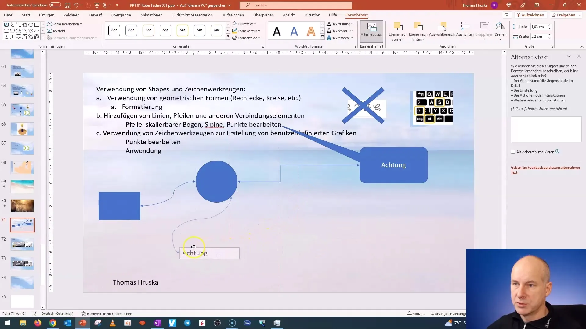This screenshot has height=329, width=586.
Task: Click the Aufzeichnen button
Action: click(530, 15)
